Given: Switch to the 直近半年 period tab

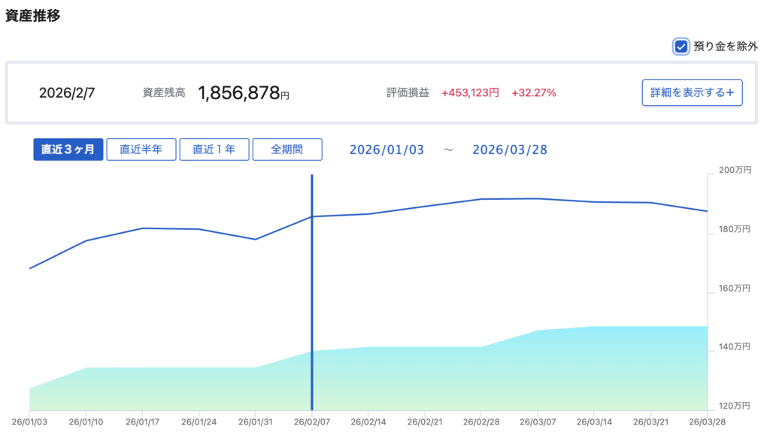Looking at the screenshot, I should tap(141, 150).
